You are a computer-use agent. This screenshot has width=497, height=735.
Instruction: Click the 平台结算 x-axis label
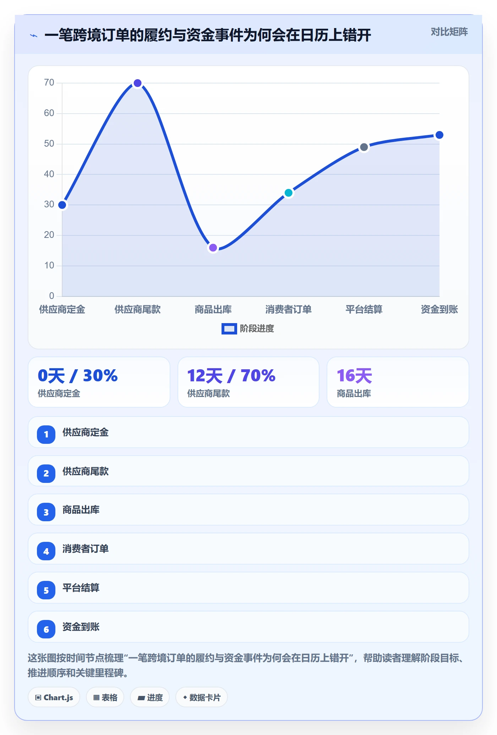(x=364, y=310)
